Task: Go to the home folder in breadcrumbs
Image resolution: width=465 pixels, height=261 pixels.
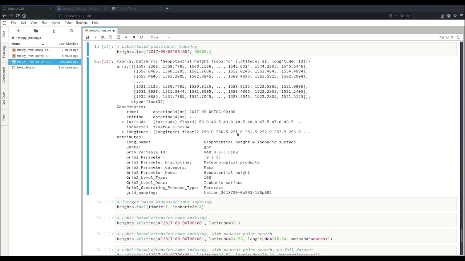Action: (x=13, y=38)
